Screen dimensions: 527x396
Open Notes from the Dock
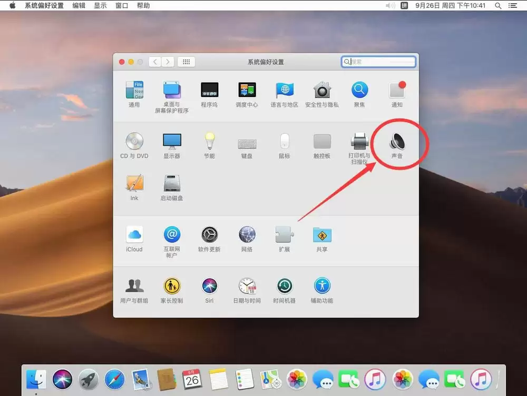(219, 379)
